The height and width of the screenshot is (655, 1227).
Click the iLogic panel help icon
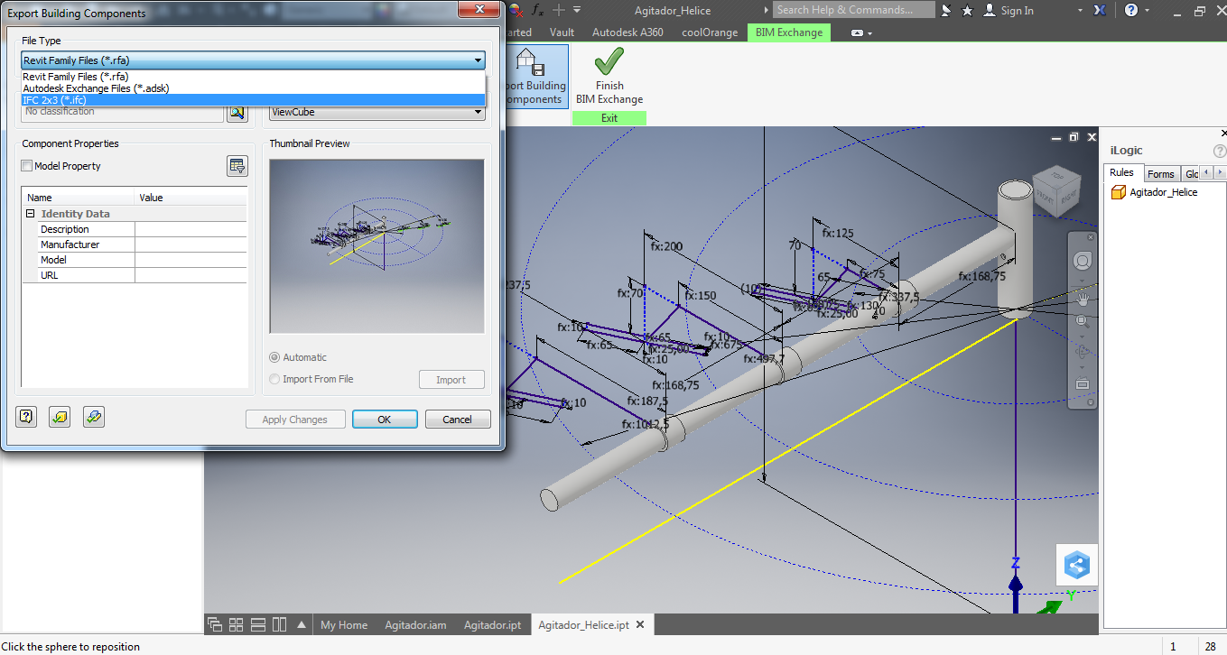[x=1221, y=151]
